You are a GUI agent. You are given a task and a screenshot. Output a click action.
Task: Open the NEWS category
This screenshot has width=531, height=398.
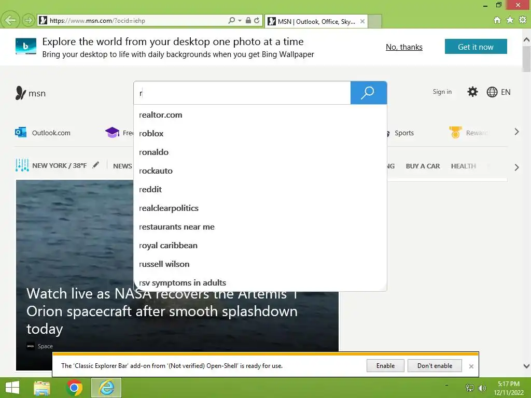[122, 166]
